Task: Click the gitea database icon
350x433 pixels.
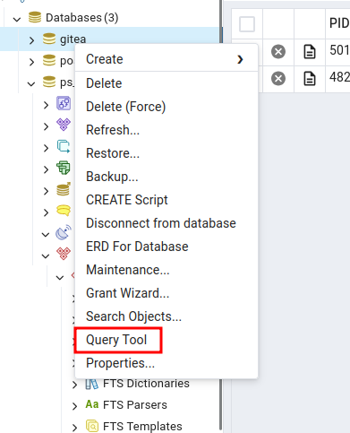Action: point(49,39)
